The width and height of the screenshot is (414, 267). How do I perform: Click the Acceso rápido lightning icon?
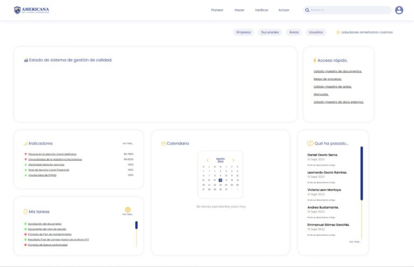[x=315, y=60]
